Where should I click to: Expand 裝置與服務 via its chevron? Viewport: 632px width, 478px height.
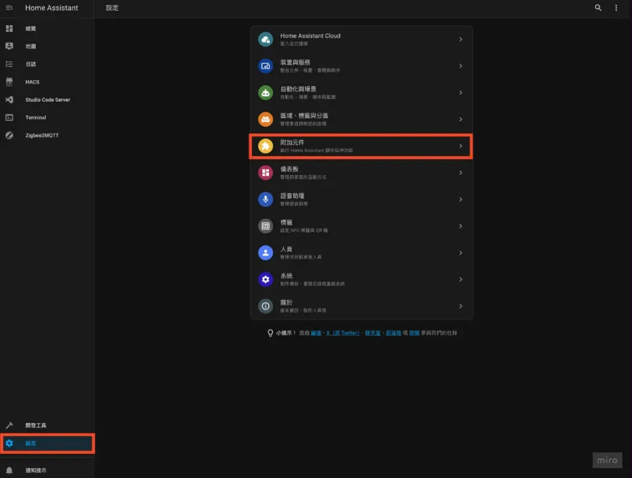[461, 65]
